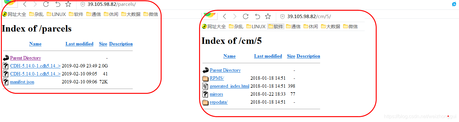Open LINUX bookmark folder in cm/5 window
Screen dimensions: 459x122
pos(256,26)
